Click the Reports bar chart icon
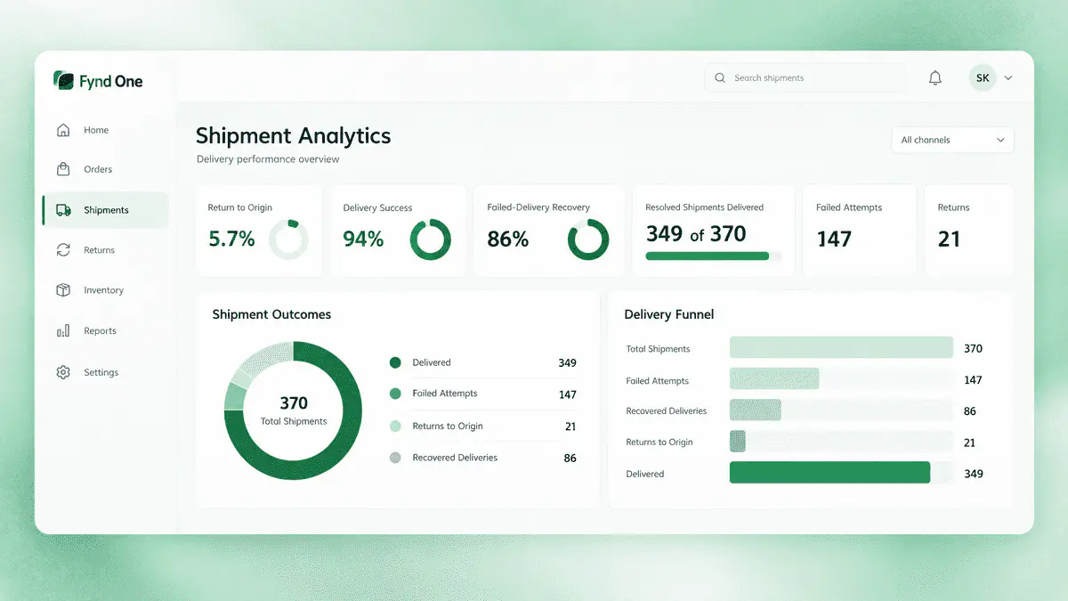 (x=63, y=331)
